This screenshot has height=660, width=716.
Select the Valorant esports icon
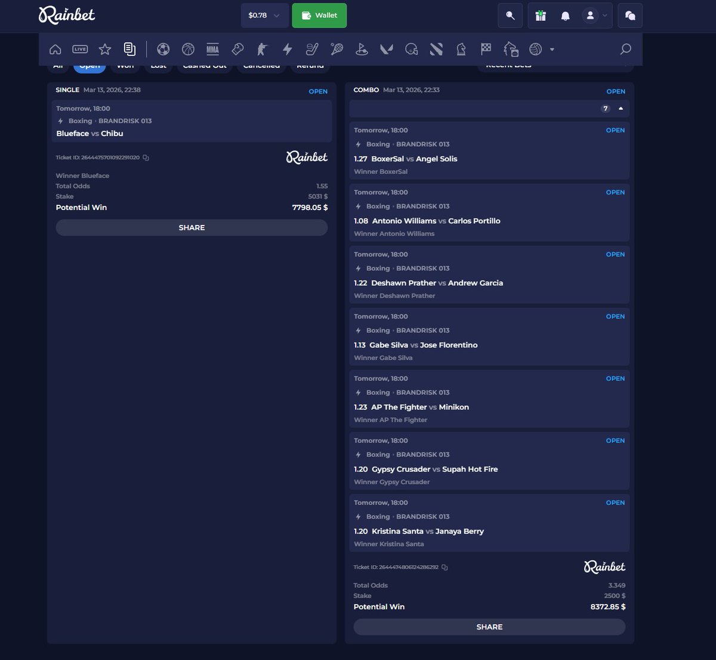click(x=387, y=50)
